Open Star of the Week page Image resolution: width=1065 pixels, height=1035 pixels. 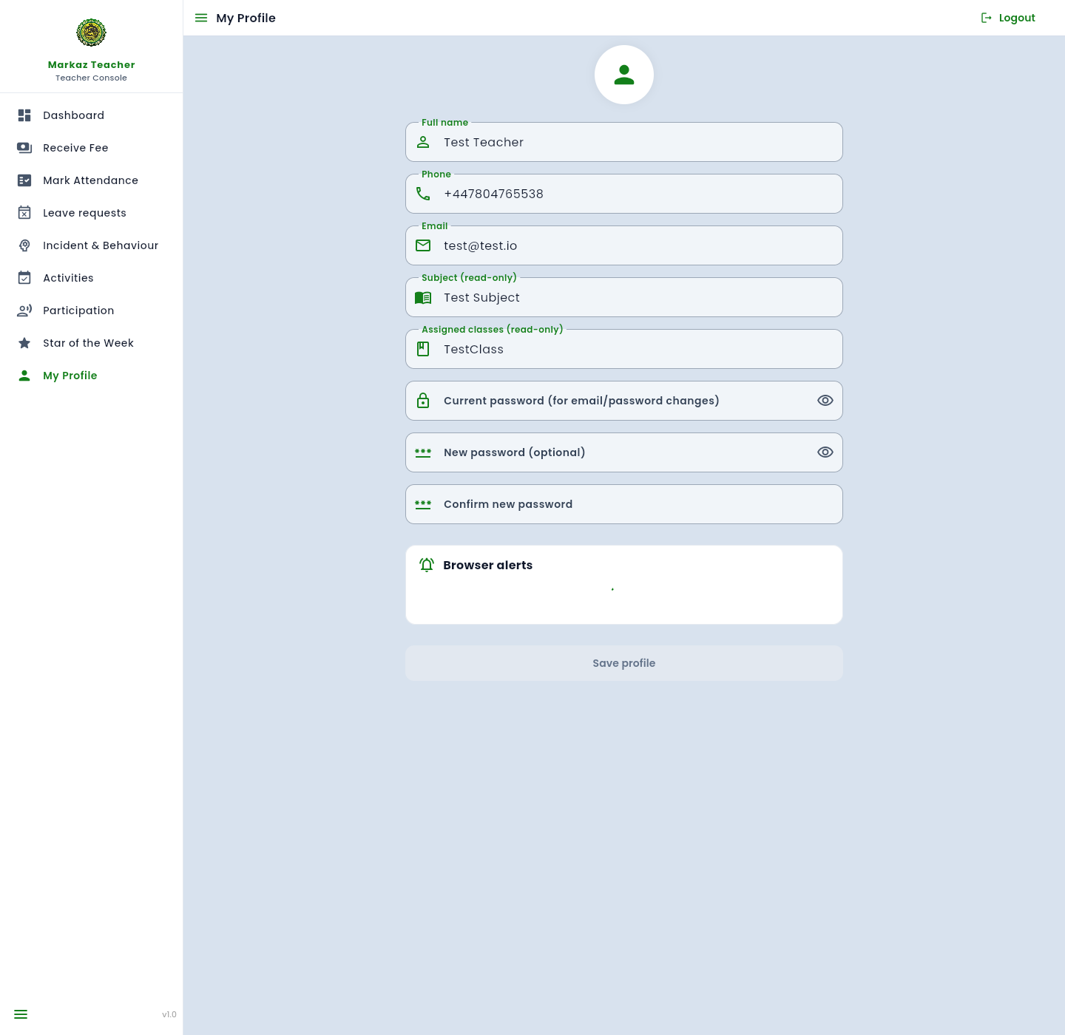tap(91, 343)
